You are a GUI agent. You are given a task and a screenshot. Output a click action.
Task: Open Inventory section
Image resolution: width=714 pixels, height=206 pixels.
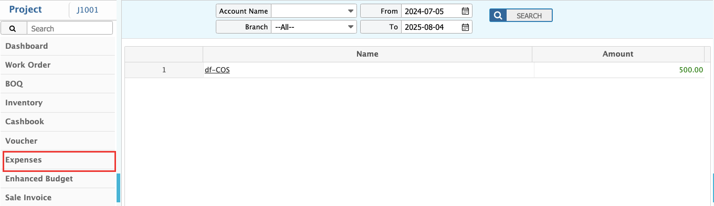tap(58, 103)
